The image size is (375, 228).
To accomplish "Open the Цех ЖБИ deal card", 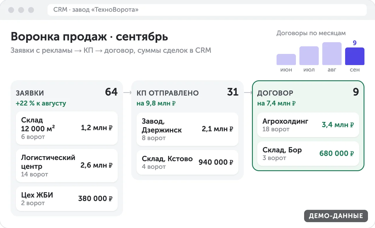I will pyautogui.click(x=67, y=199).
